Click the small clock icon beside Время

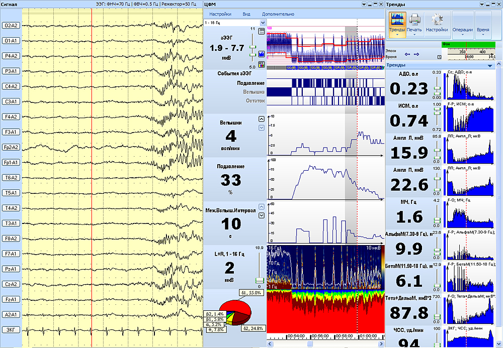439,57
